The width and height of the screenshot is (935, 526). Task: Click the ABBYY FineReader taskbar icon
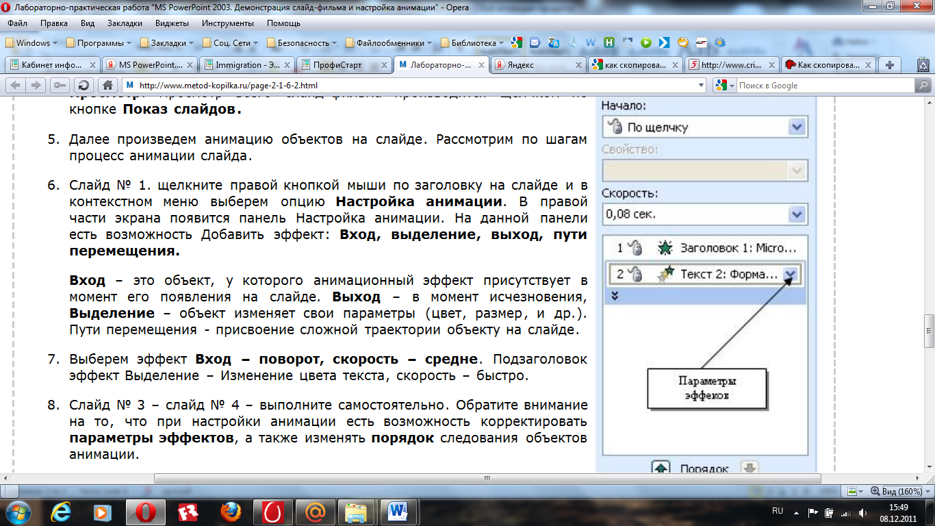pos(188,512)
